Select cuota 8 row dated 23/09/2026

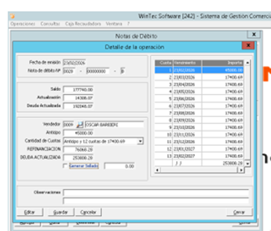[x=199, y=120]
